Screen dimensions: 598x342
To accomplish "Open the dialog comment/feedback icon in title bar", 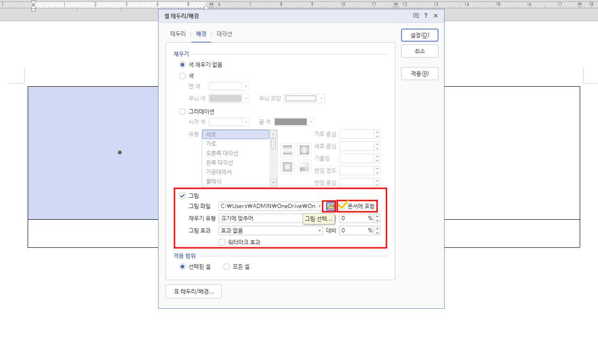I will pos(416,15).
